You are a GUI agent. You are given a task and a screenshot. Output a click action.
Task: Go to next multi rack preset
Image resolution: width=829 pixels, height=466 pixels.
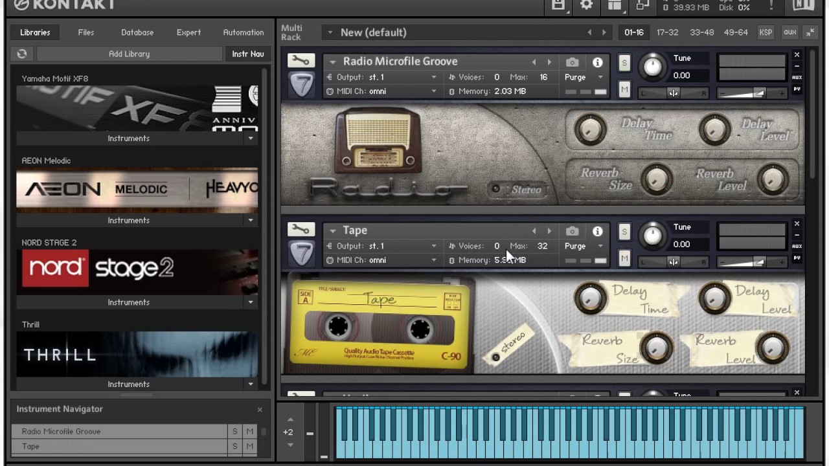[x=604, y=32]
